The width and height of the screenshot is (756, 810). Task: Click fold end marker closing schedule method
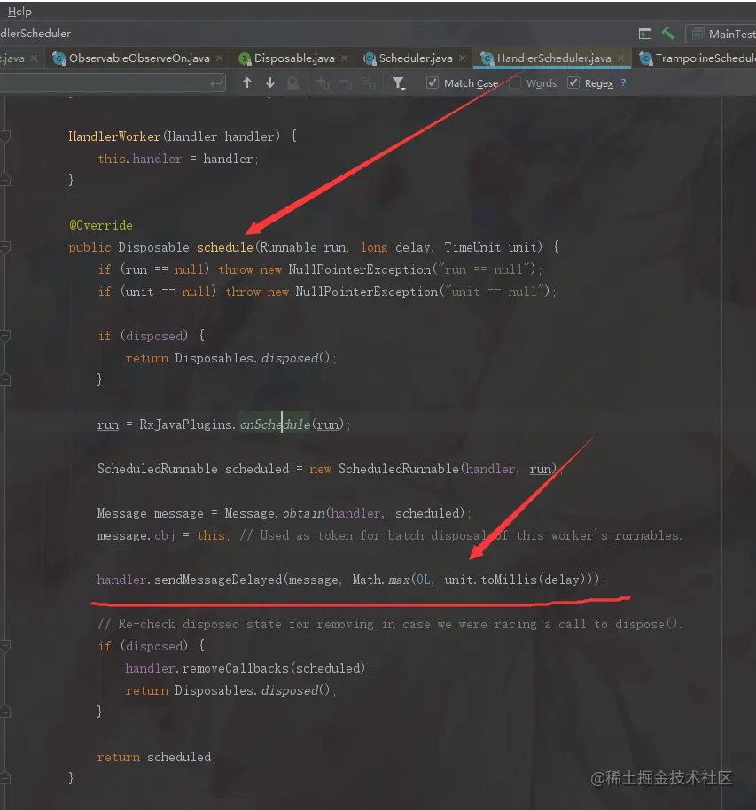pos(5,778)
